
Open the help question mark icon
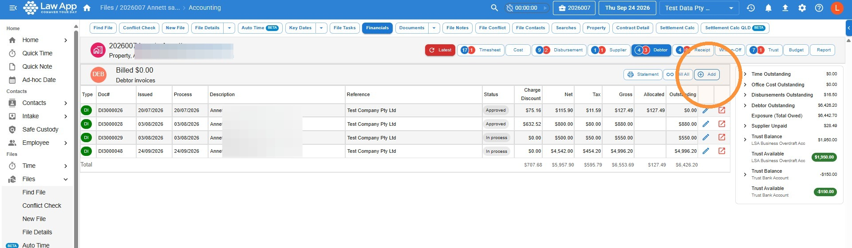pos(819,8)
